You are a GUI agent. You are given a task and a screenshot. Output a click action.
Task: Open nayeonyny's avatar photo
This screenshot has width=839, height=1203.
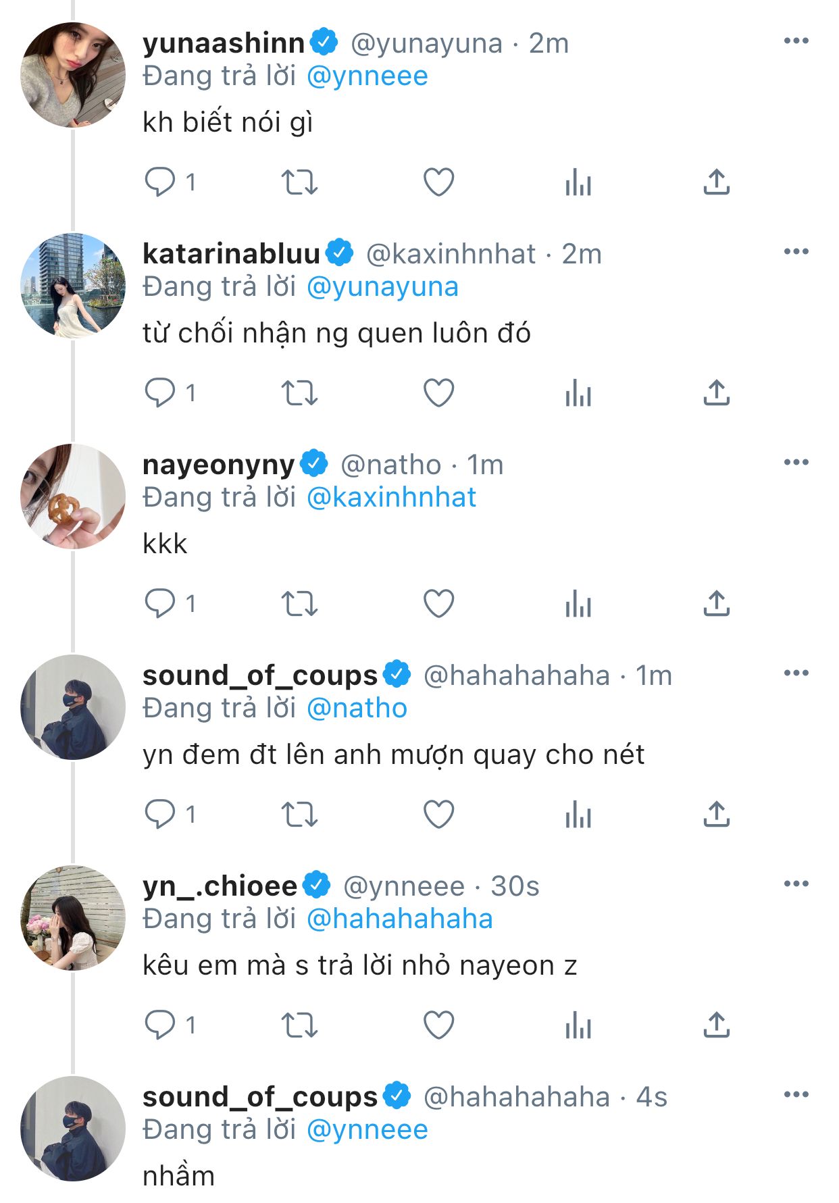73,496
